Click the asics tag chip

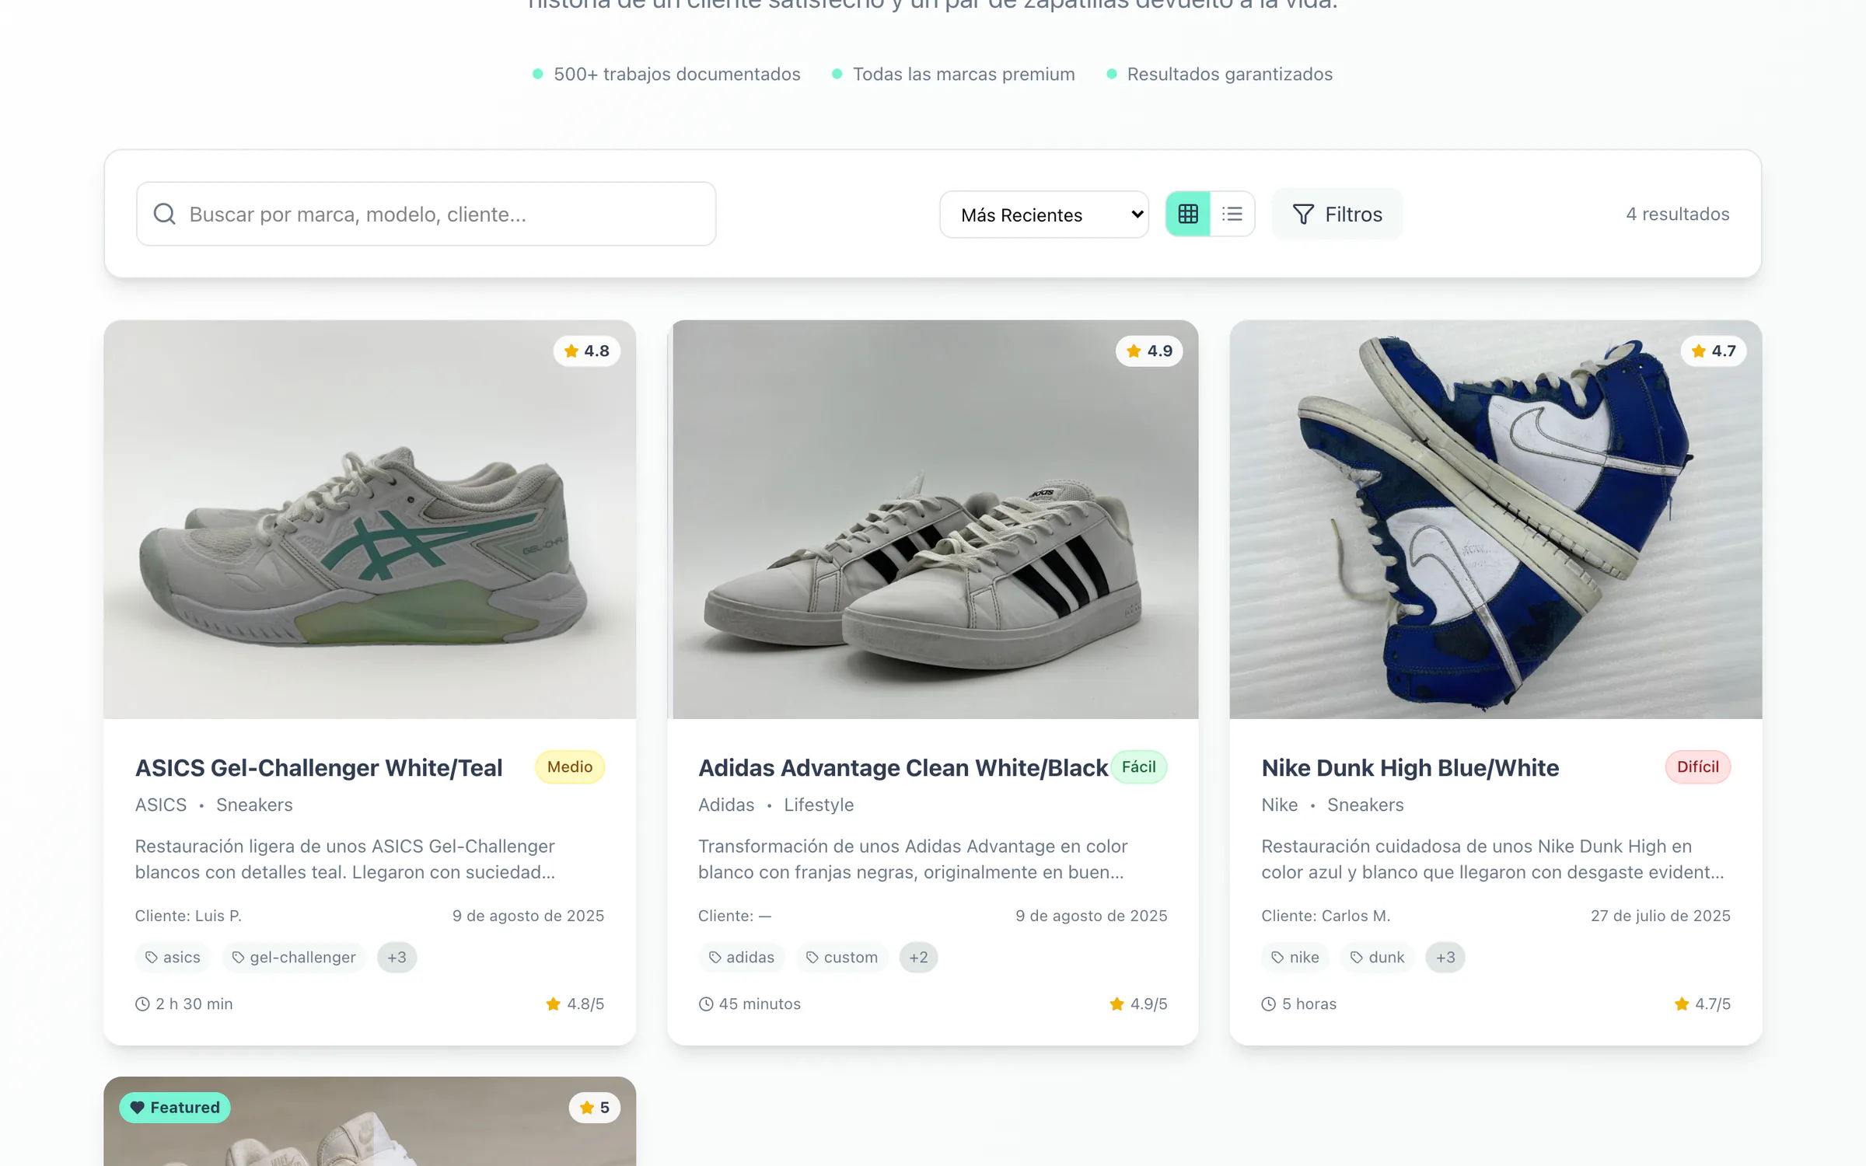click(173, 957)
